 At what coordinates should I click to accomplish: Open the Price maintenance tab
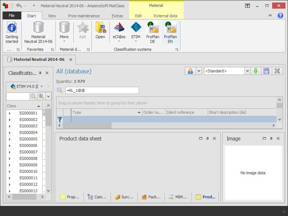pyautogui.click(x=84, y=16)
